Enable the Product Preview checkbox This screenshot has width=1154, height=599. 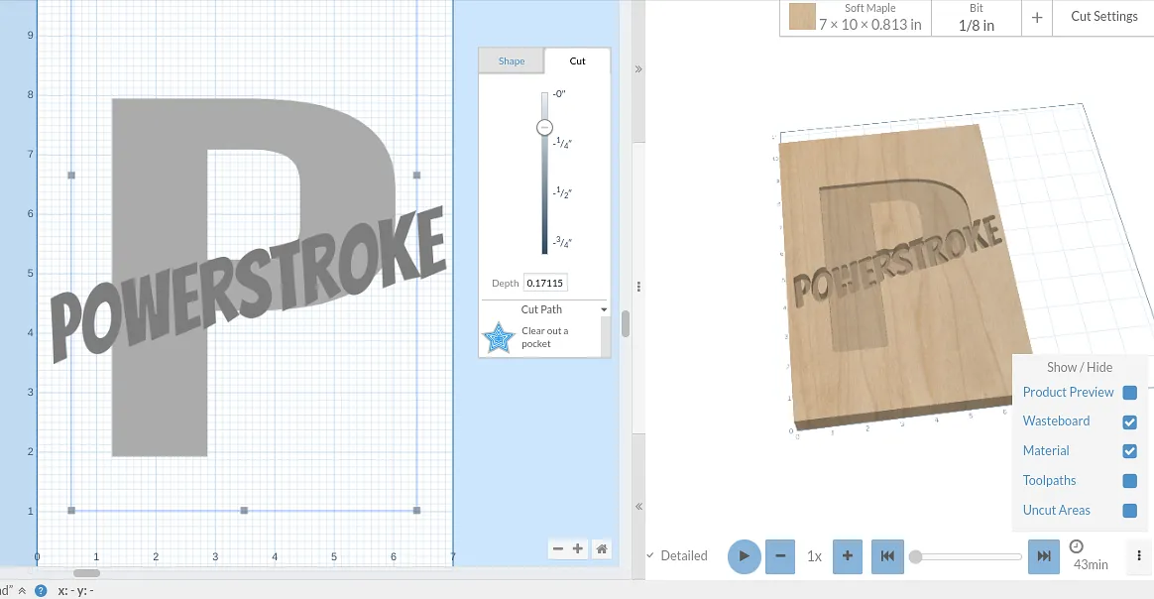point(1129,393)
